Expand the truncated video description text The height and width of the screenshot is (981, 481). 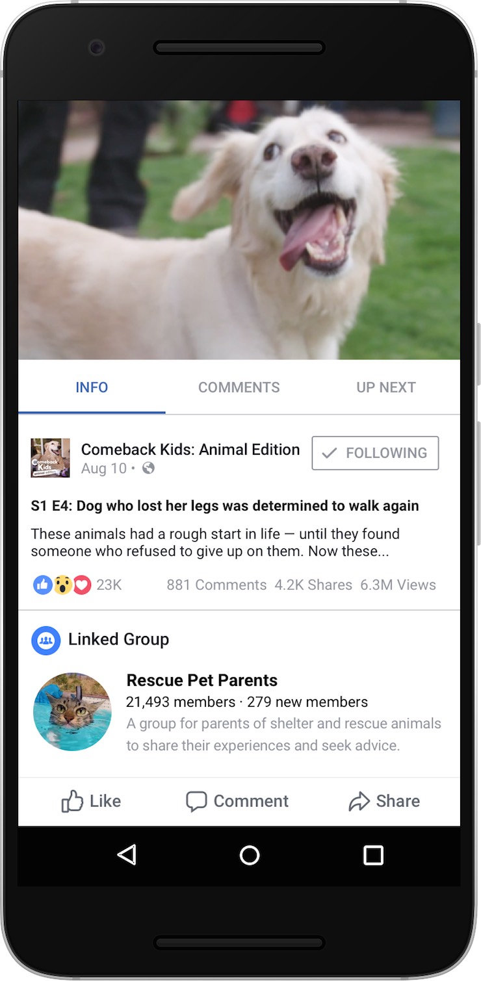pos(215,542)
